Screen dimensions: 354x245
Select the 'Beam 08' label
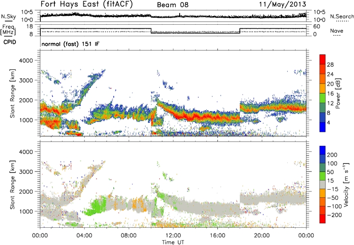173,5
